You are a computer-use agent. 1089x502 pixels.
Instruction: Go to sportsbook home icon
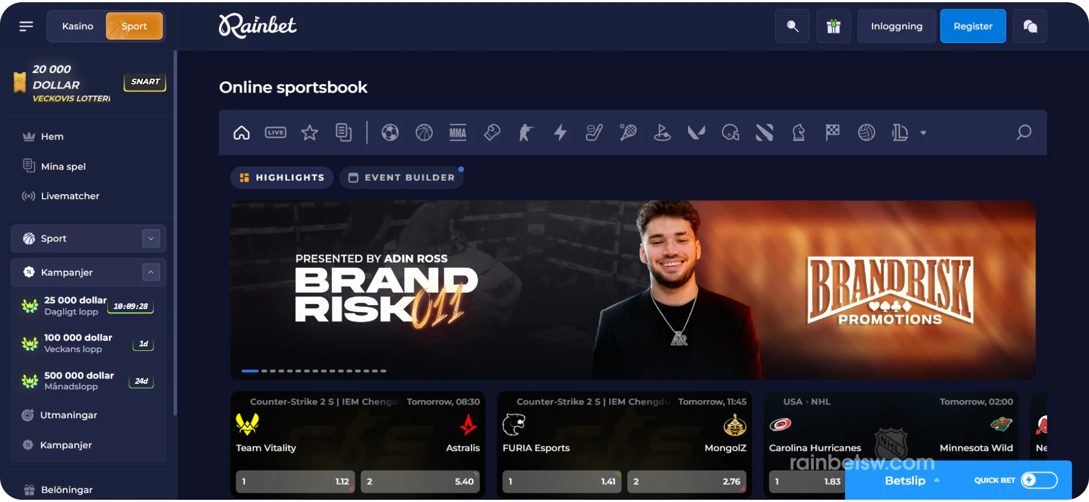click(241, 133)
